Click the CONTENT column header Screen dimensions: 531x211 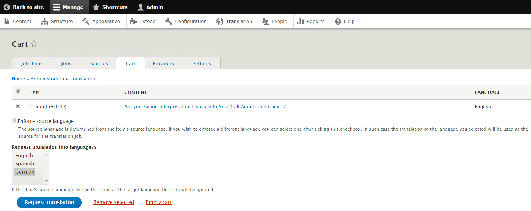pos(135,92)
